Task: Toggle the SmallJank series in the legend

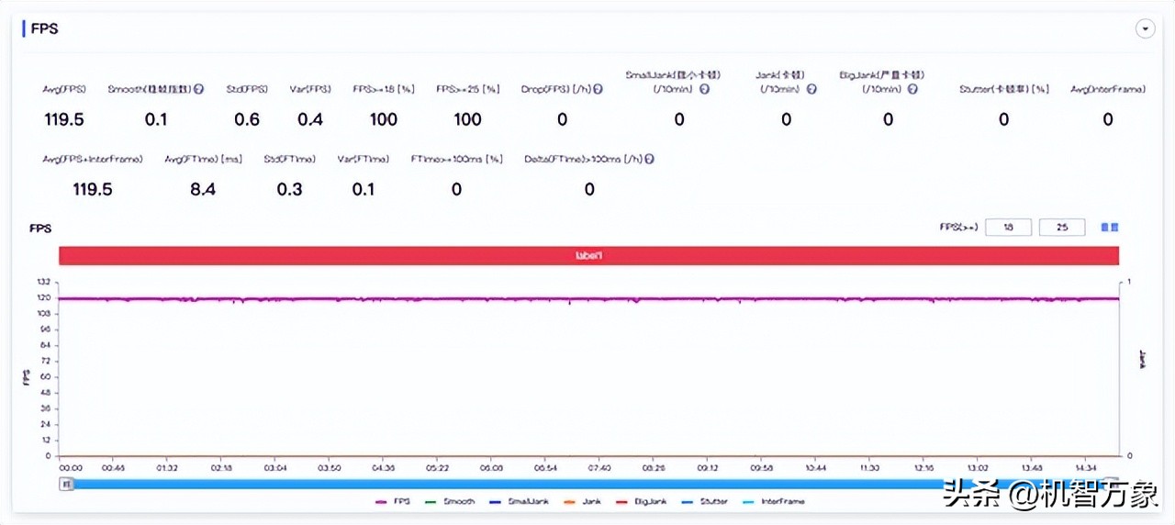Action: [517, 502]
